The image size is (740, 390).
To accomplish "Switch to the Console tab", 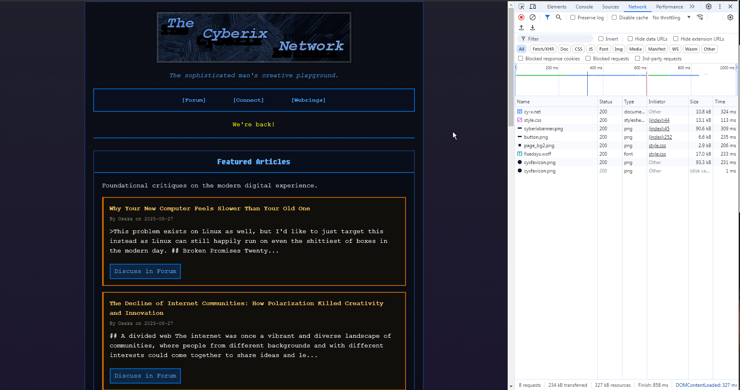I will [x=584, y=7].
